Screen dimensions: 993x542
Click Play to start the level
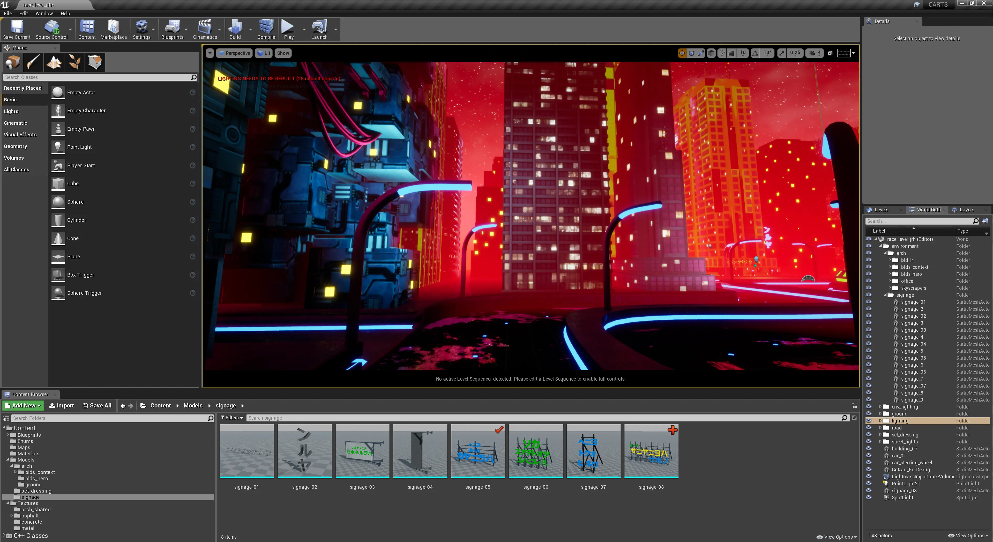pos(288,29)
